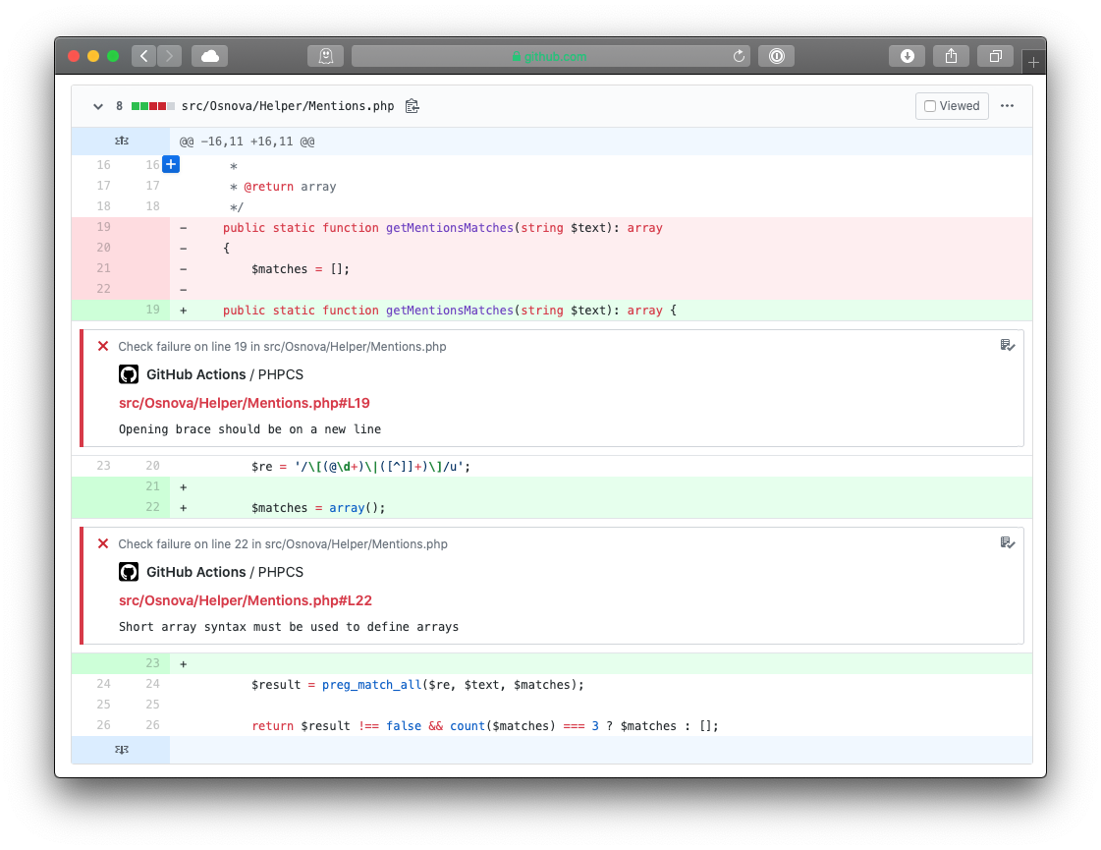Click the Ghostery ghost extension icon
Viewport: 1101px width, 850px height.
[326, 56]
